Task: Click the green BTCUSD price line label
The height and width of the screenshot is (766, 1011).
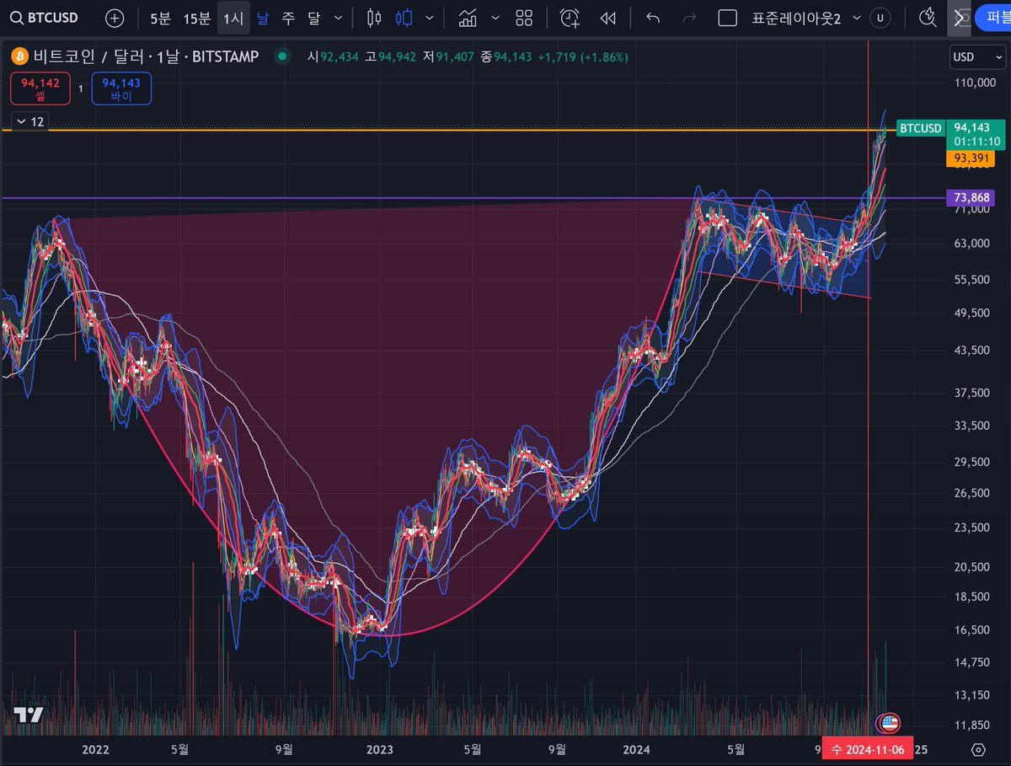Action: point(920,129)
